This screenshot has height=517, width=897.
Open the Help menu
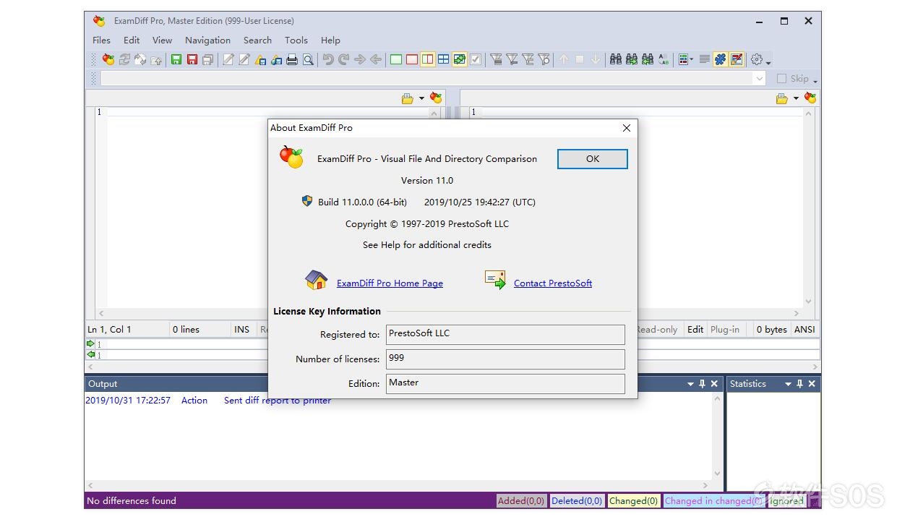click(x=330, y=40)
